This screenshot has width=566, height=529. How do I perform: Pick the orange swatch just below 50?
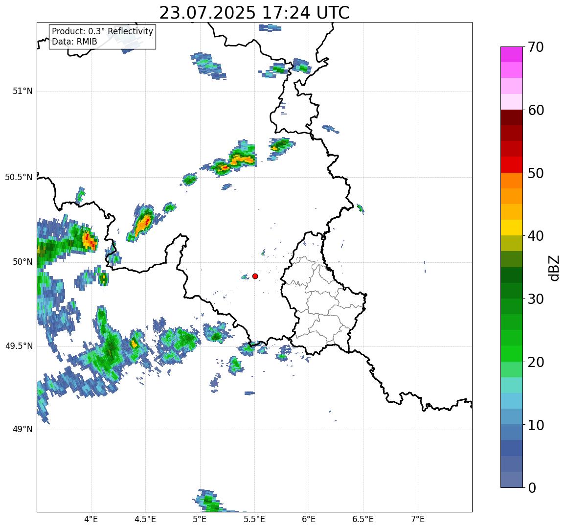tap(512, 181)
